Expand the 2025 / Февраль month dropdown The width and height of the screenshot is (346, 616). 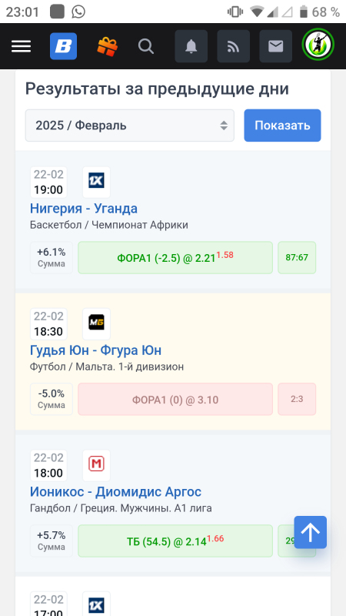pos(130,126)
